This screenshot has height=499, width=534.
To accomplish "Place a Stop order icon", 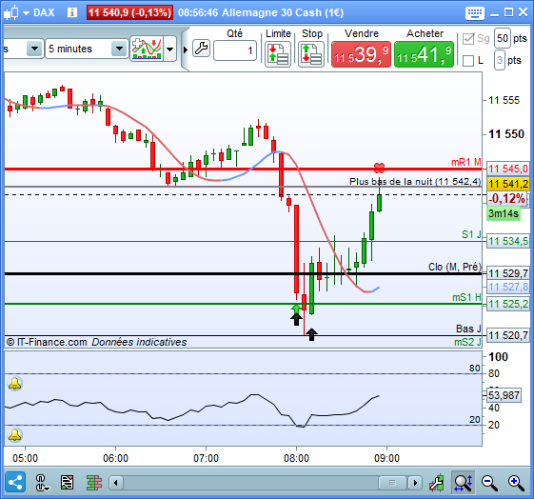I will tap(311, 54).
